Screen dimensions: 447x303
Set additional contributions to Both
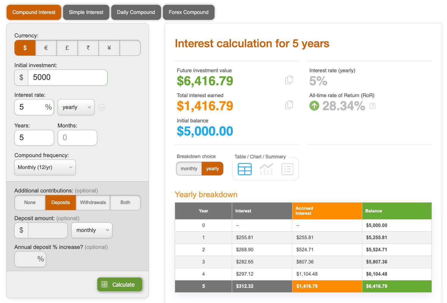[125, 203]
